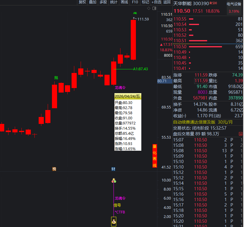Screen dimensions: 244x227
Task: Click the diamond icon above the chart
Action: tap(149, 8)
